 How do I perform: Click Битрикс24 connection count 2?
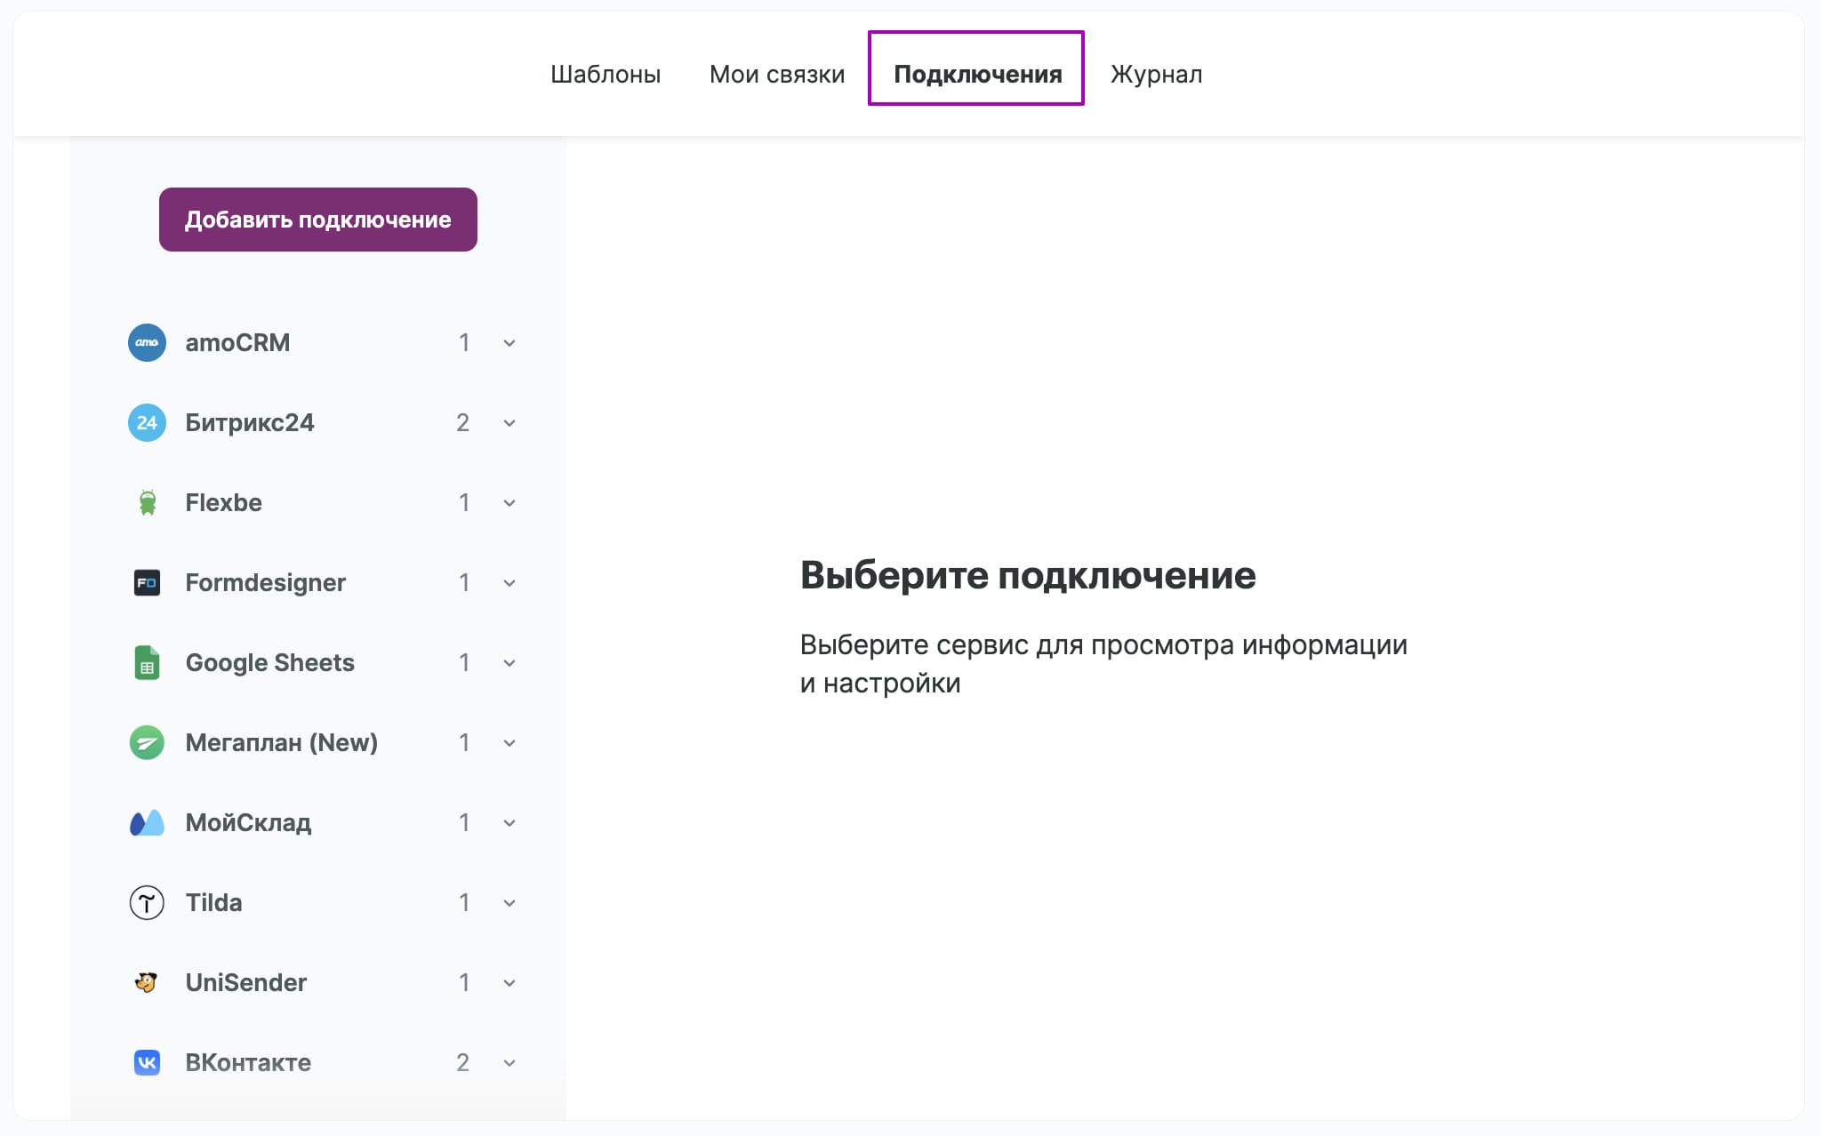tap(462, 422)
